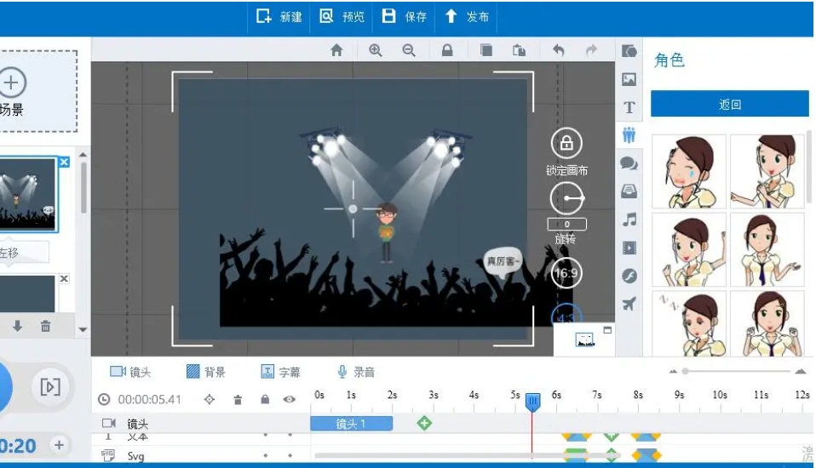Select the 16:9 aspect ratio option
Screen dimensions: 816x468
click(x=566, y=273)
